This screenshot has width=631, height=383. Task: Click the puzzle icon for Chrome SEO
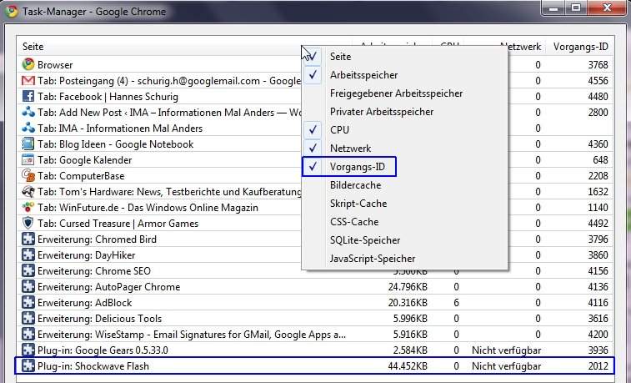pos(28,270)
